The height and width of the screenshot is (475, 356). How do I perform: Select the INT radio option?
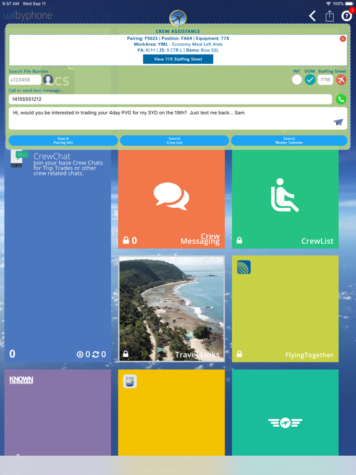[x=297, y=80]
